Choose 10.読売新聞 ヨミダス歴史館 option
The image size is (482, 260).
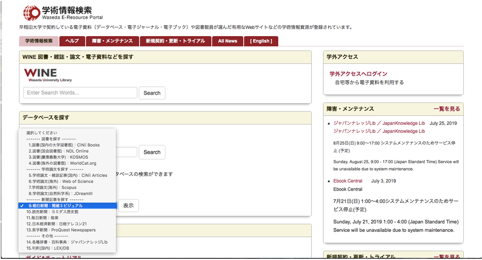[x=67, y=212]
